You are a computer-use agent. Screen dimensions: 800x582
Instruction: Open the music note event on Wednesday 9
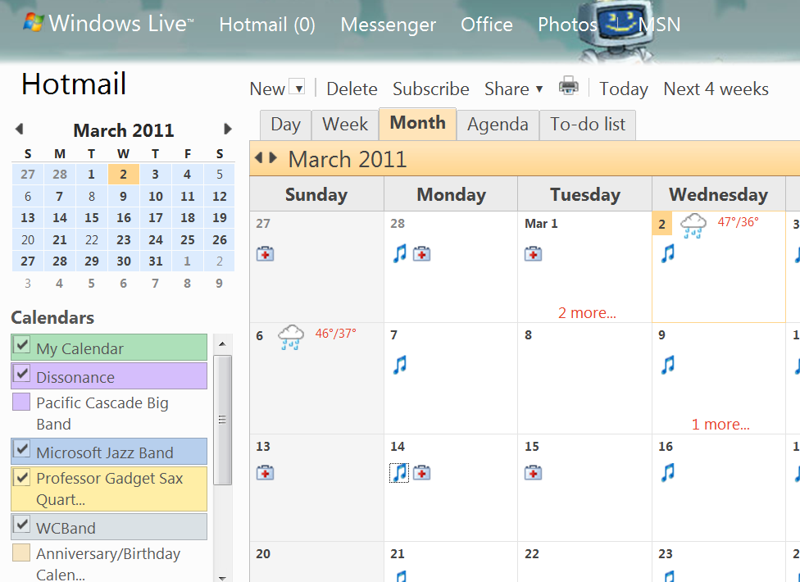pos(668,365)
